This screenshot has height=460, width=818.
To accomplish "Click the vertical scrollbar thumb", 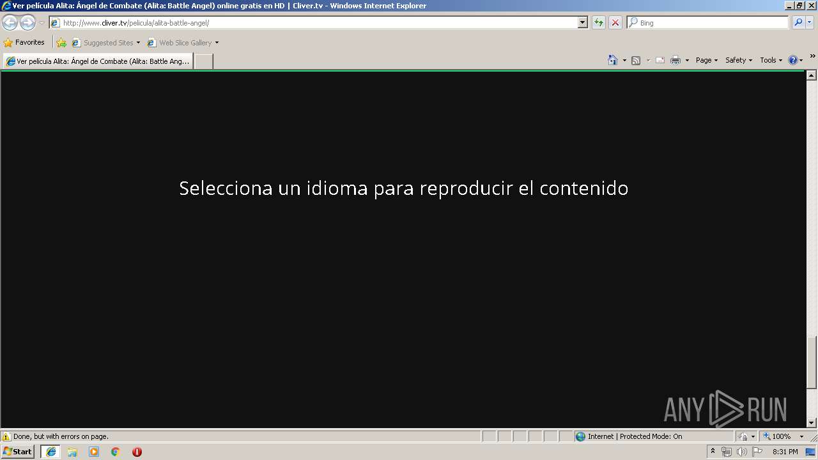I will (812, 362).
